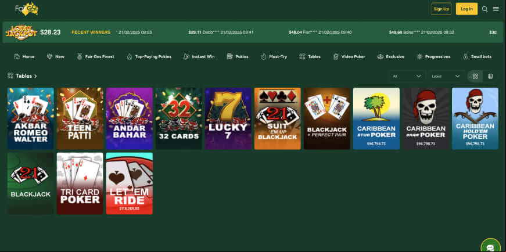The image size is (506, 252).
Task: Click the Small bets bag icon
Action: pos(465,56)
